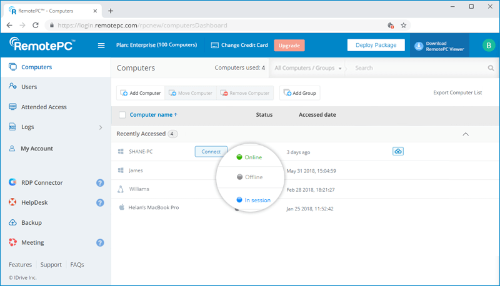Click 'Jan 25 2018, 11:52:42' date

(310, 209)
